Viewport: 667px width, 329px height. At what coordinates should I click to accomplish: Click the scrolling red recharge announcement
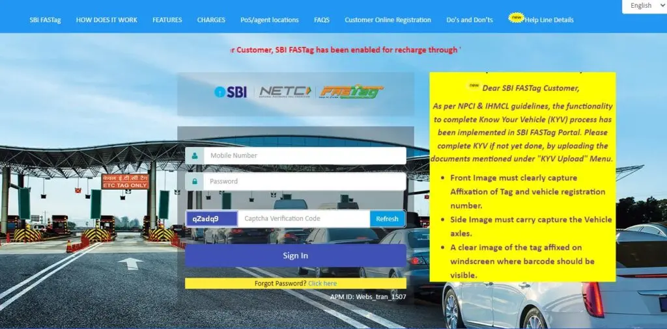[345, 50]
